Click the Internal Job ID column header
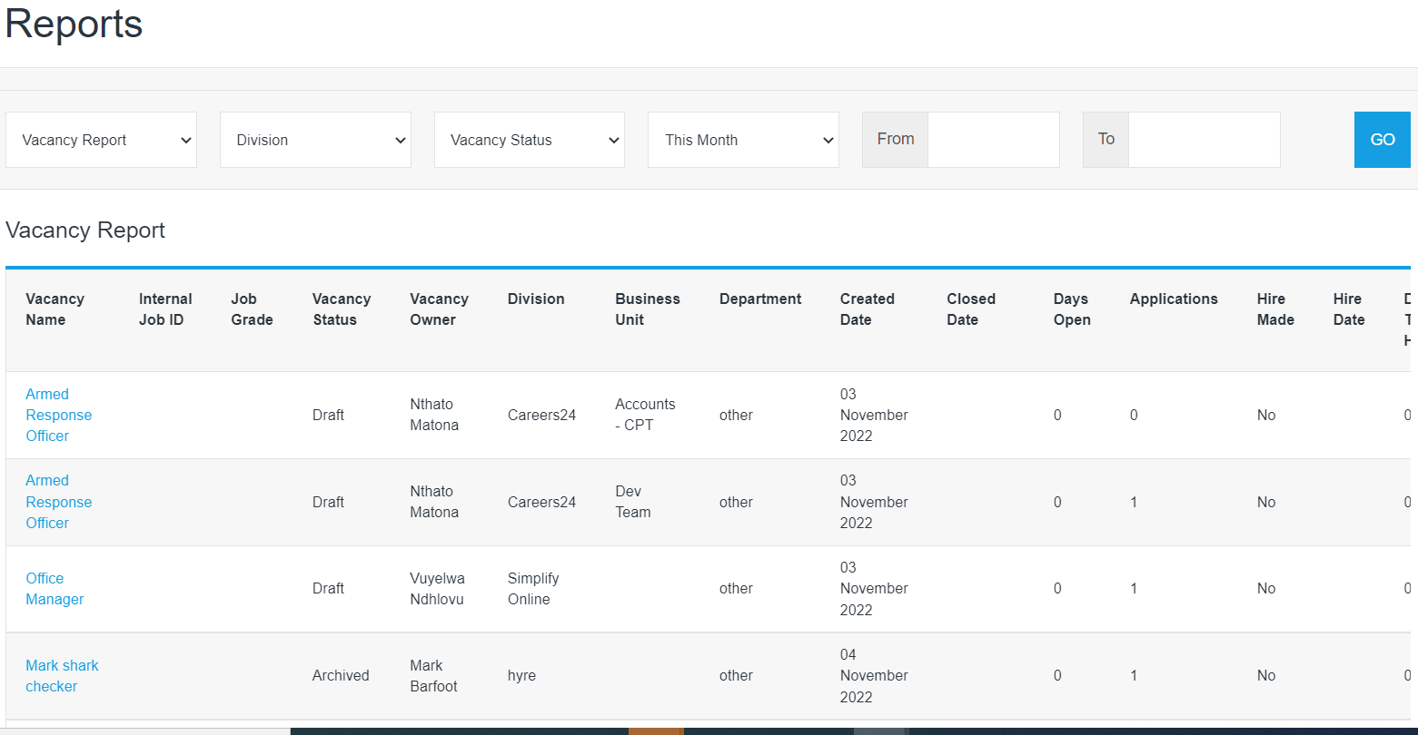1418x735 pixels. (x=165, y=309)
